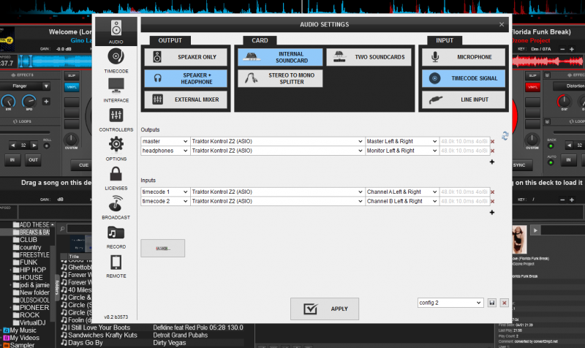Image resolution: width=585 pixels, height=348 pixels.
Task: Open the timecode 2 input type dropdown
Action: pyautogui.click(x=165, y=201)
